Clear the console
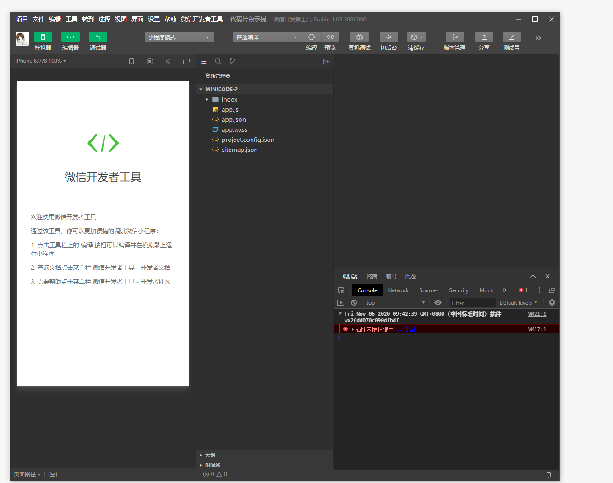The image size is (613, 483). point(354,302)
